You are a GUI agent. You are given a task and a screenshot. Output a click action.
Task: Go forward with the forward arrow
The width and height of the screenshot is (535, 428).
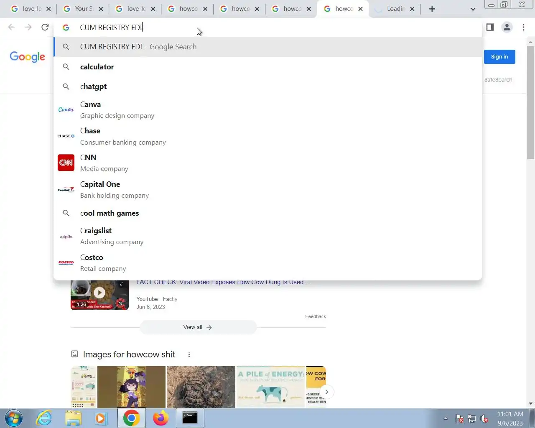coord(28,27)
